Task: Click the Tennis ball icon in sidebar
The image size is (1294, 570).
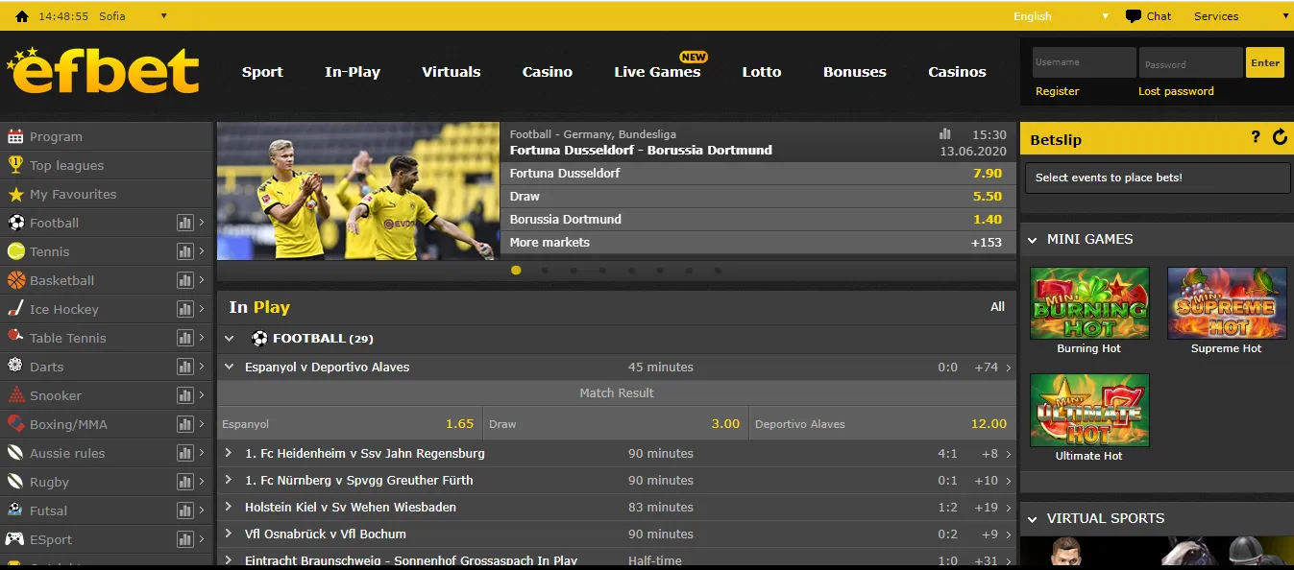Action: (x=15, y=251)
